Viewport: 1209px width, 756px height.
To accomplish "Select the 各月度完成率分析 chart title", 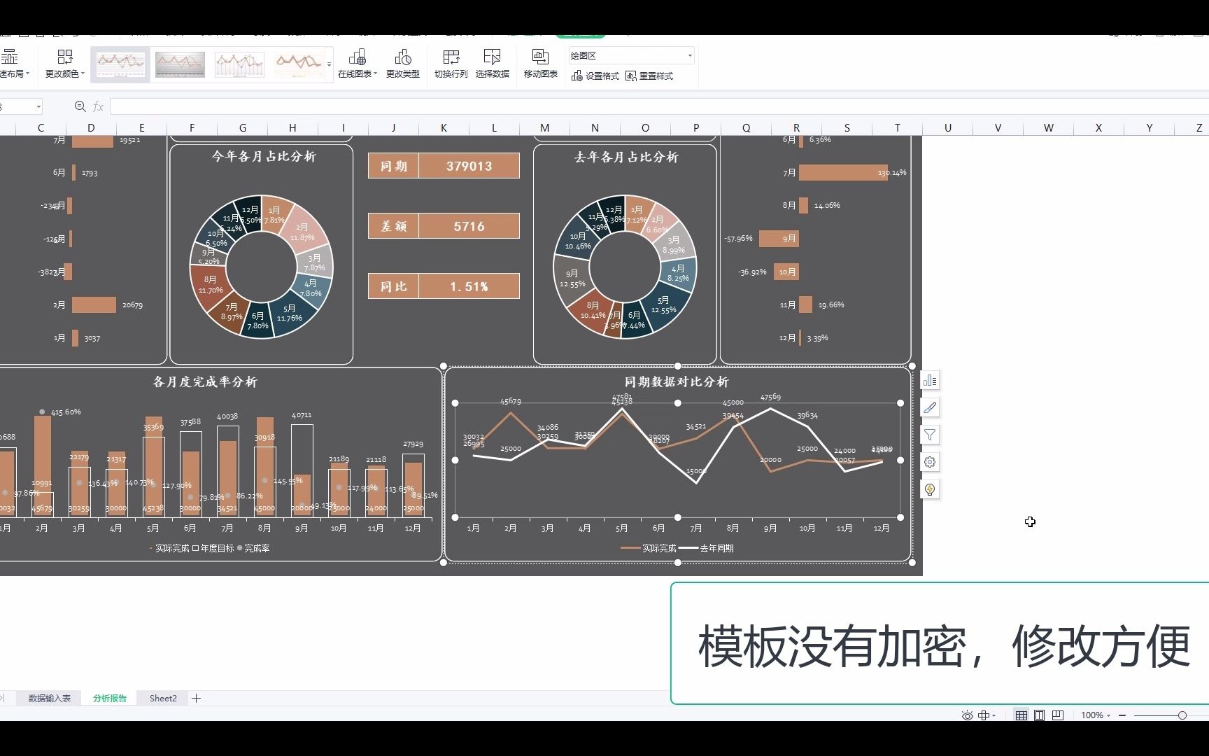I will tap(205, 381).
